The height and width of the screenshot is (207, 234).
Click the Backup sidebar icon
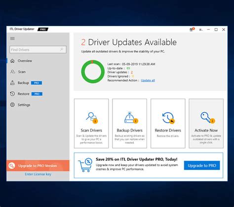12,83
